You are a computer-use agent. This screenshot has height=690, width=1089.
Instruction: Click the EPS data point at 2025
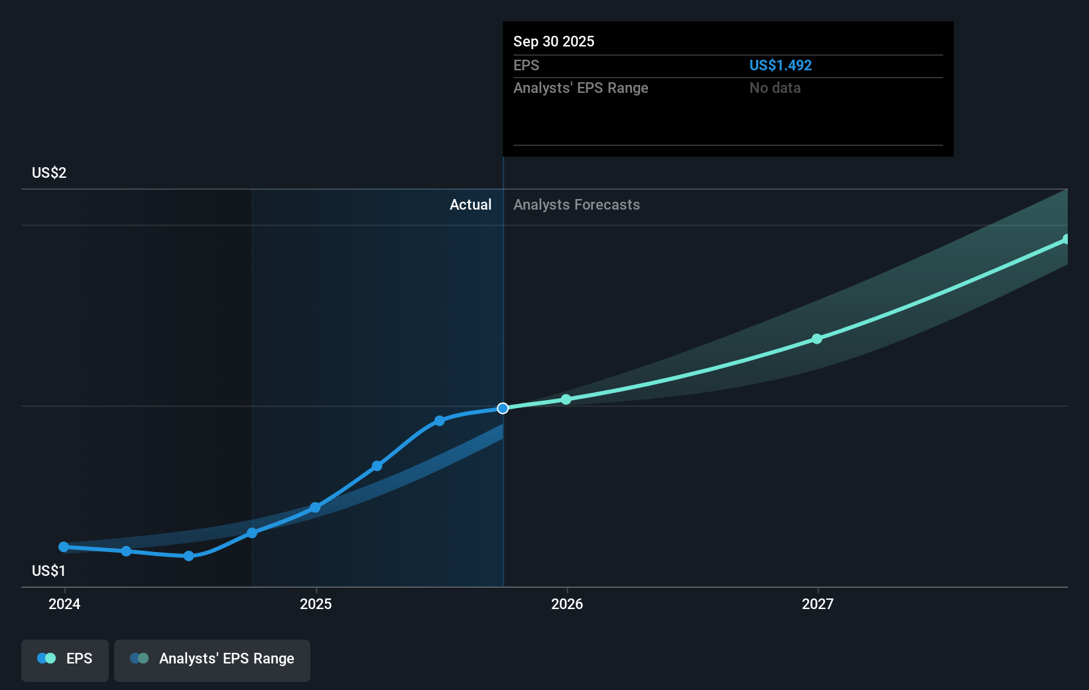pyautogui.click(x=315, y=508)
